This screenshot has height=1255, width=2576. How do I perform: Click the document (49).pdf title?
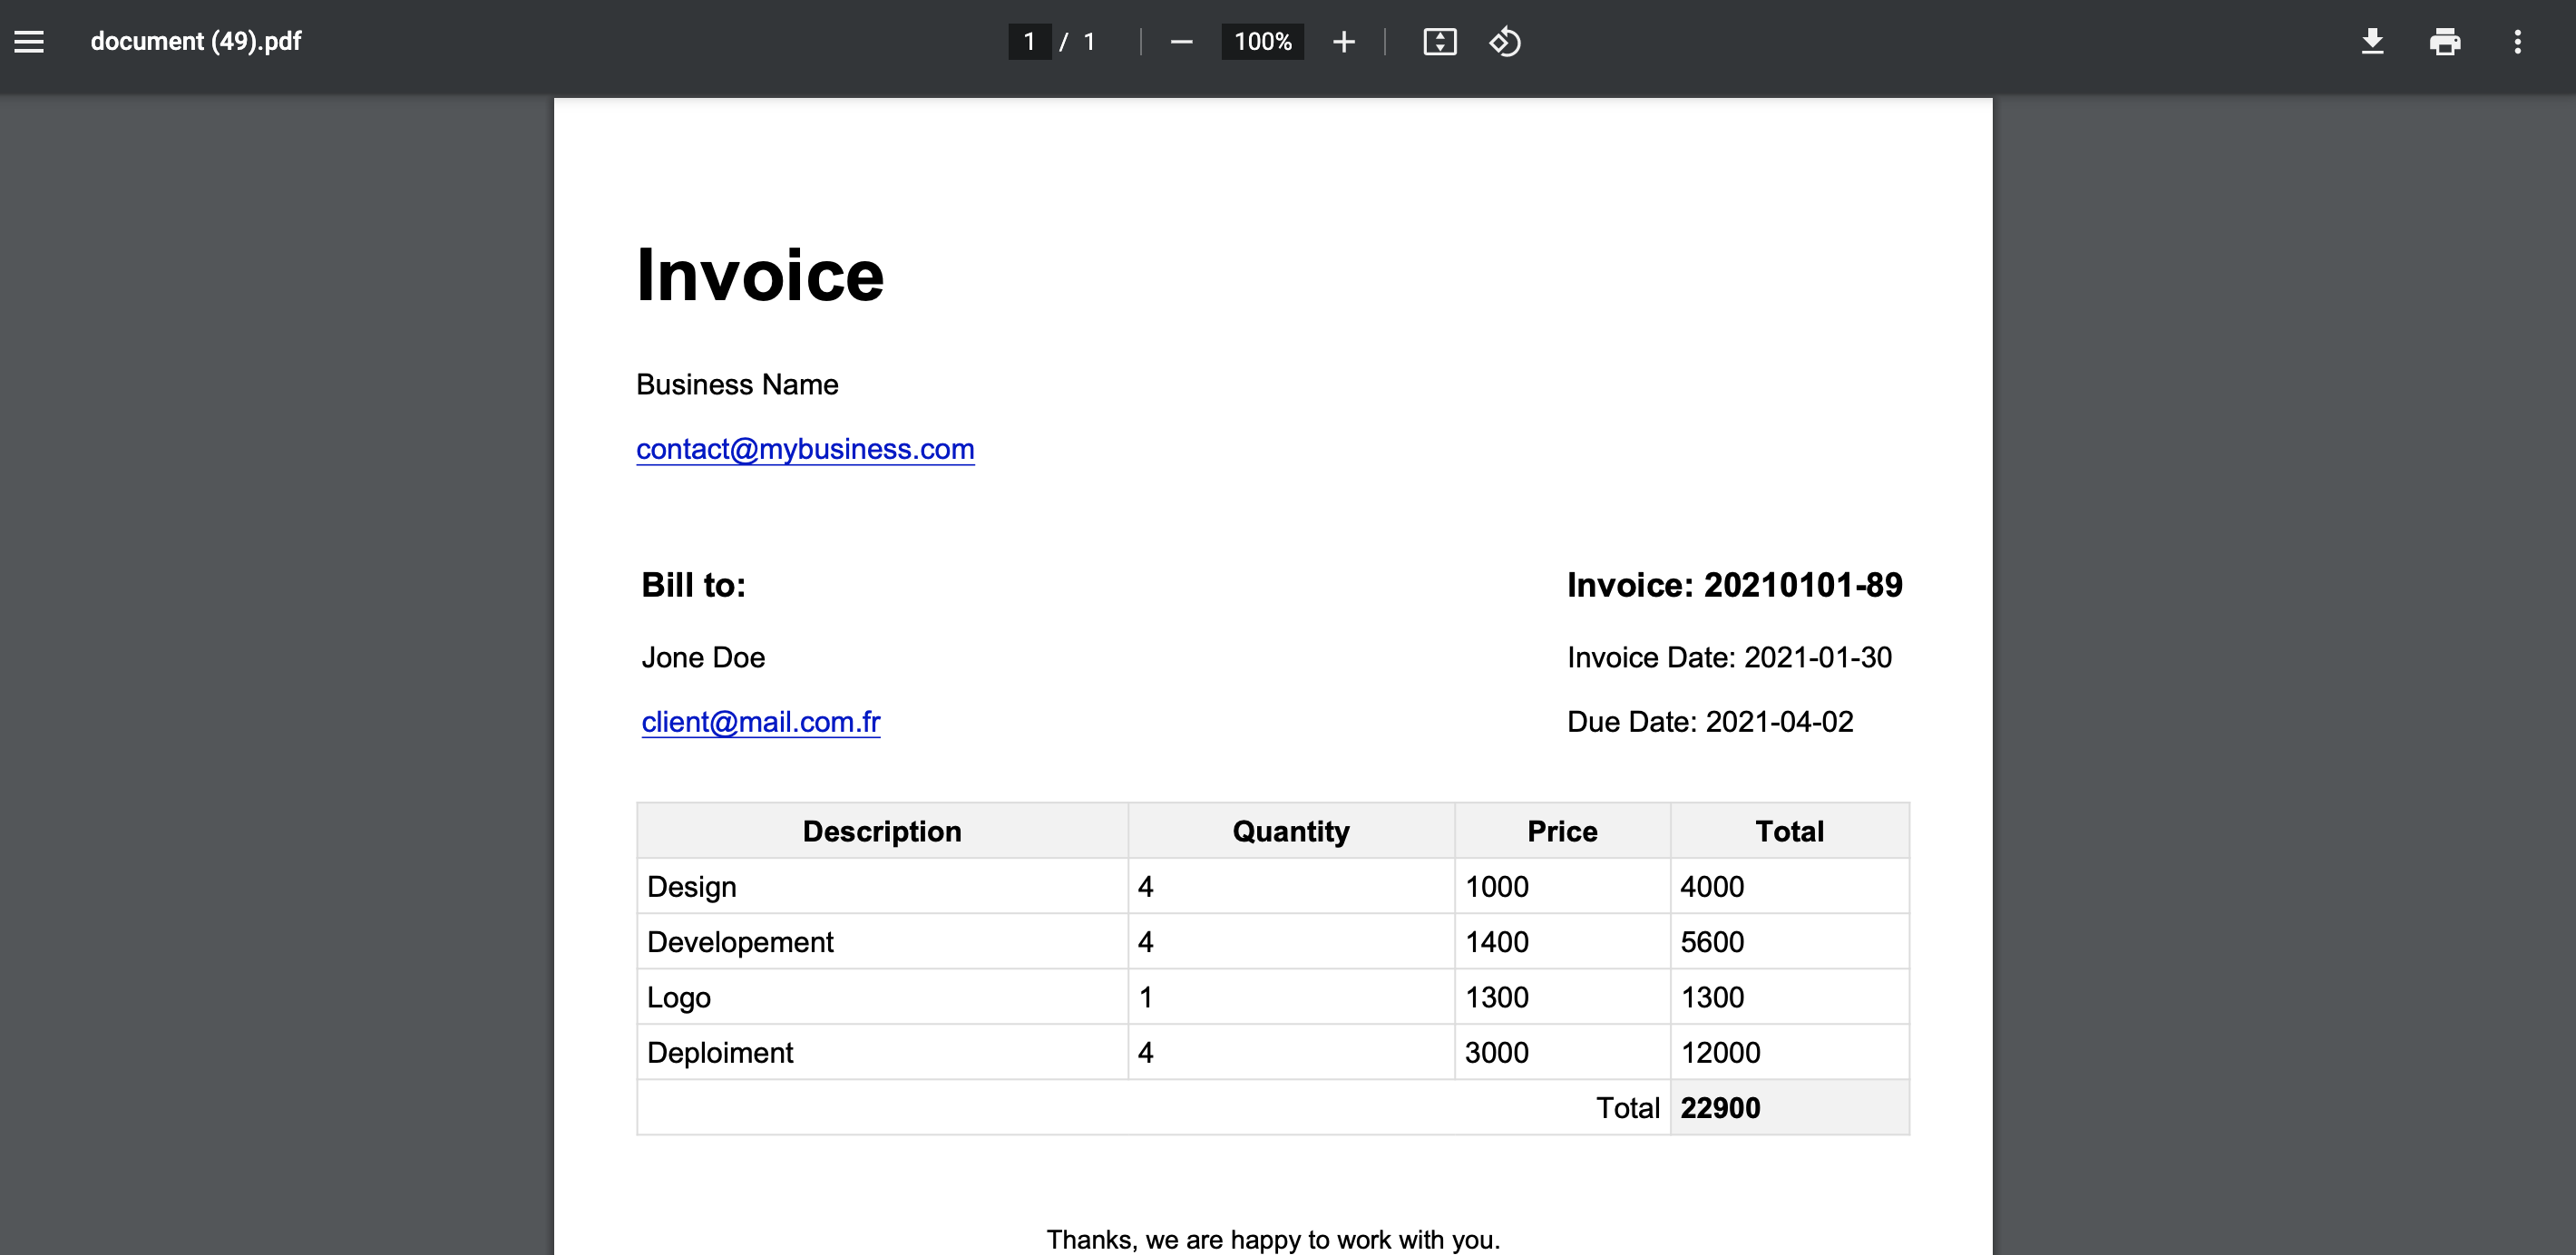[x=196, y=41]
